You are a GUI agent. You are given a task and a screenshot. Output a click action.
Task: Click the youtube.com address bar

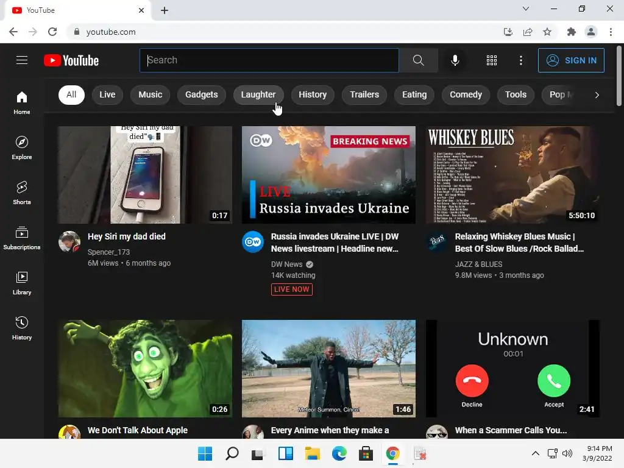283,32
